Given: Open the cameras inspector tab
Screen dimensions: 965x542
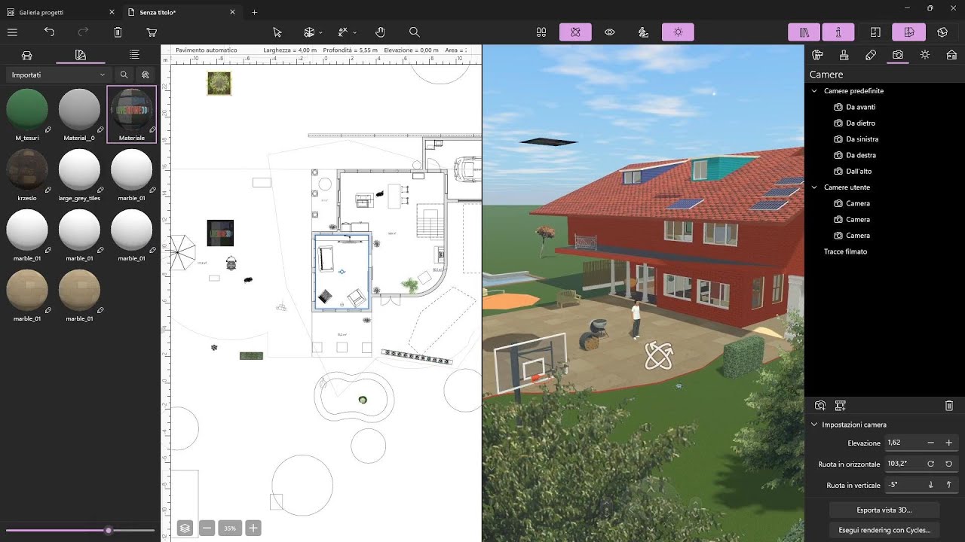Looking at the screenshot, I should tap(897, 55).
